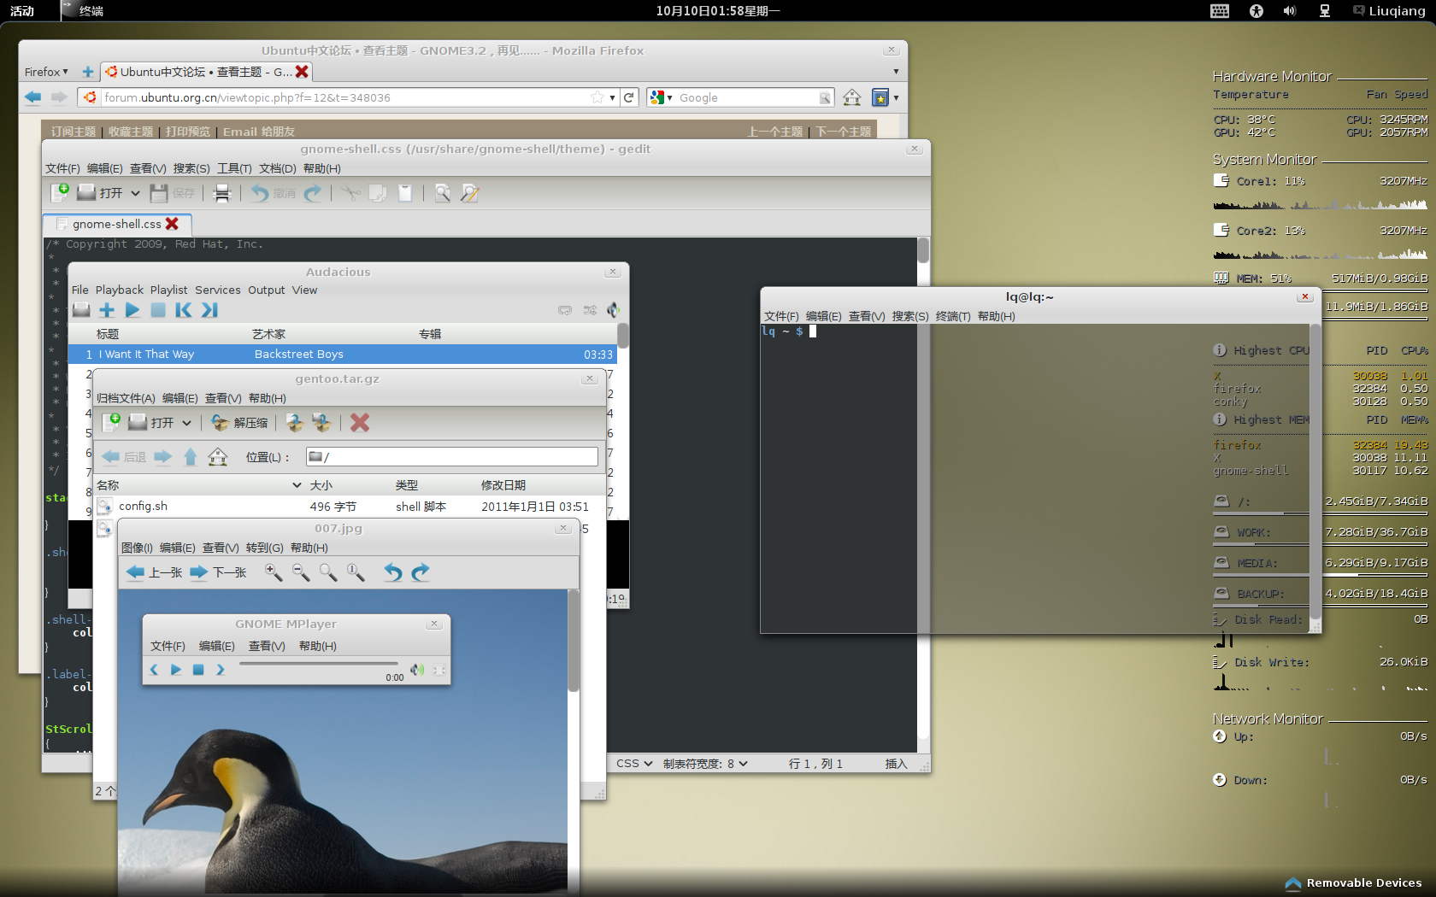This screenshot has width=1436, height=897.
Task: Click the red X stop icon in archive manager
Action: point(360,422)
